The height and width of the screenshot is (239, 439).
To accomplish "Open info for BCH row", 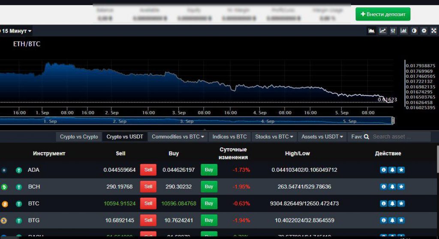I will [384, 187].
